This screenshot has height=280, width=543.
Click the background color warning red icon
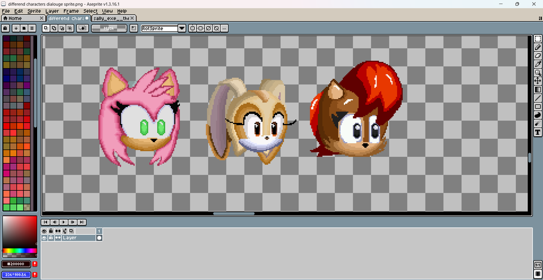coord(34,275)
